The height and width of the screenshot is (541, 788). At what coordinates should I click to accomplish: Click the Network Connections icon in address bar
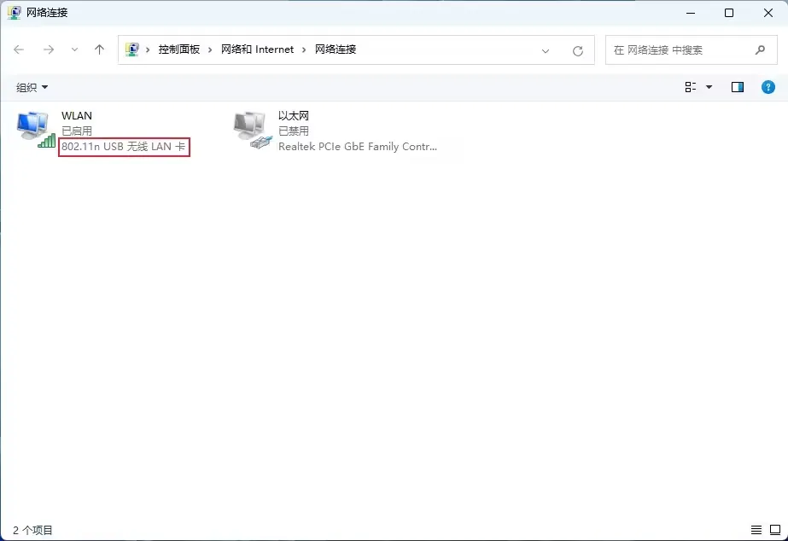(x=131, y=49)
